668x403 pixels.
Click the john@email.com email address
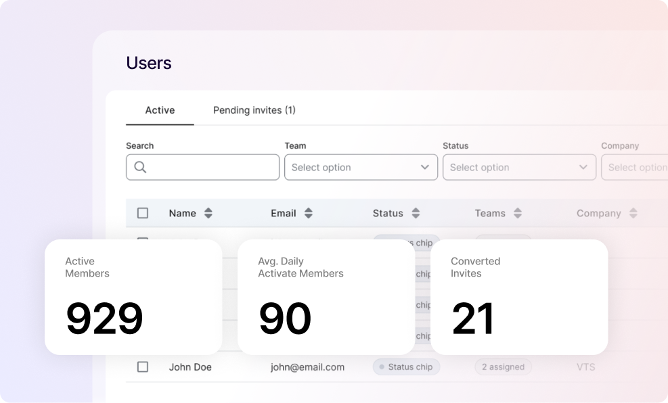point(307,367)
